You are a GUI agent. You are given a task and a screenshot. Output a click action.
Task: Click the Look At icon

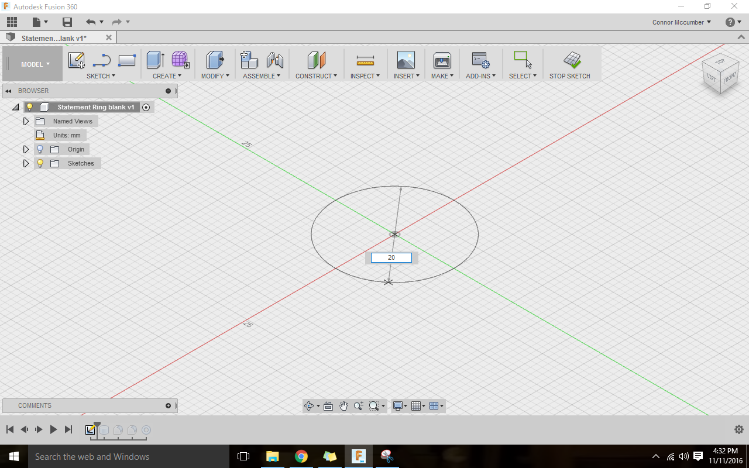328,405
